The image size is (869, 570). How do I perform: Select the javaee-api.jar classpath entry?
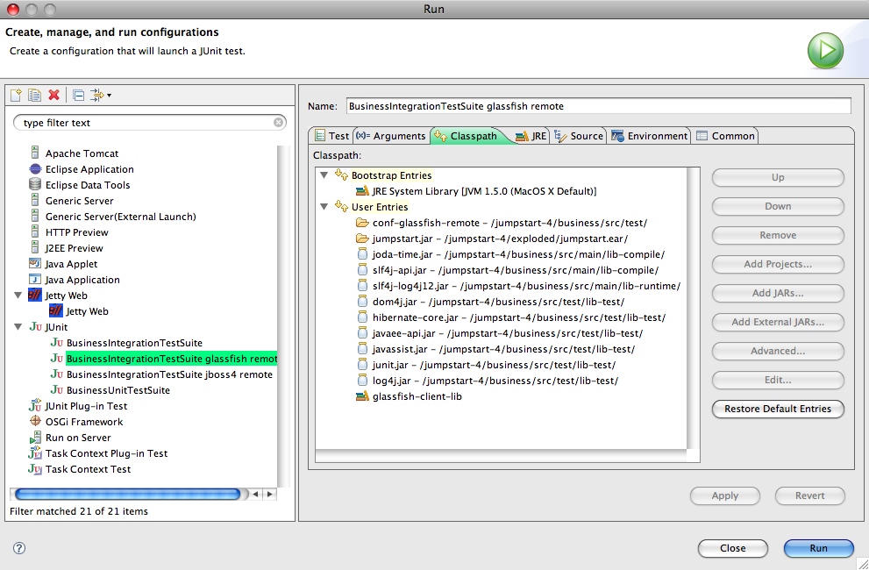coord(499,333)
